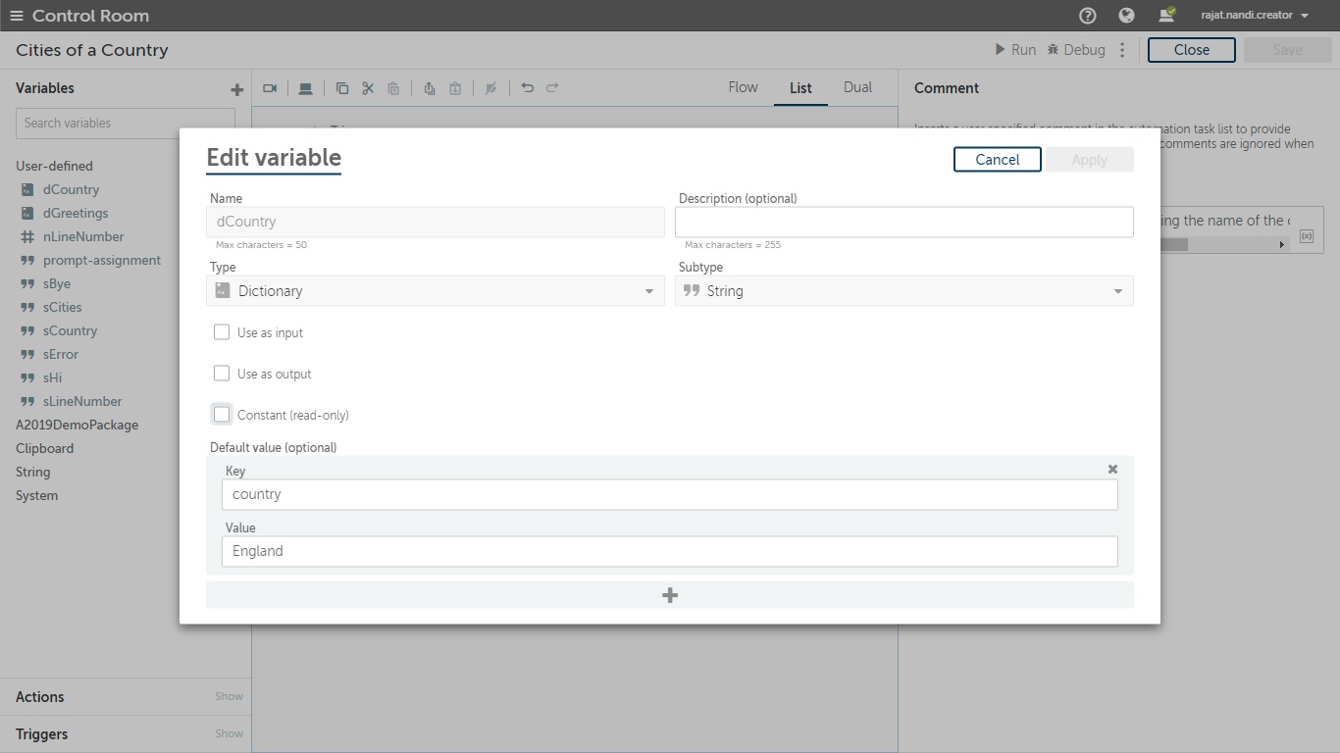The height and width of the screenshot is (753, 1340).
Task: Select the nLineNumber number variable
Action: coord(83,236)
